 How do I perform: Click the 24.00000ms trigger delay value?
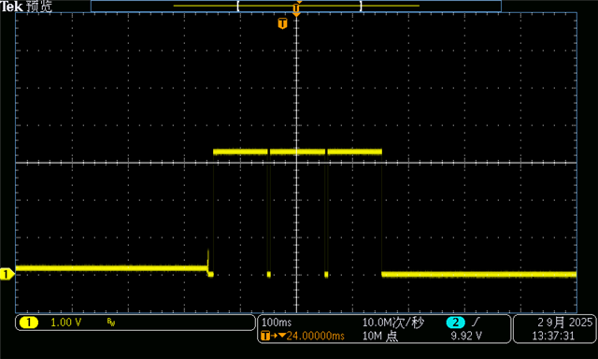point(316,336)
